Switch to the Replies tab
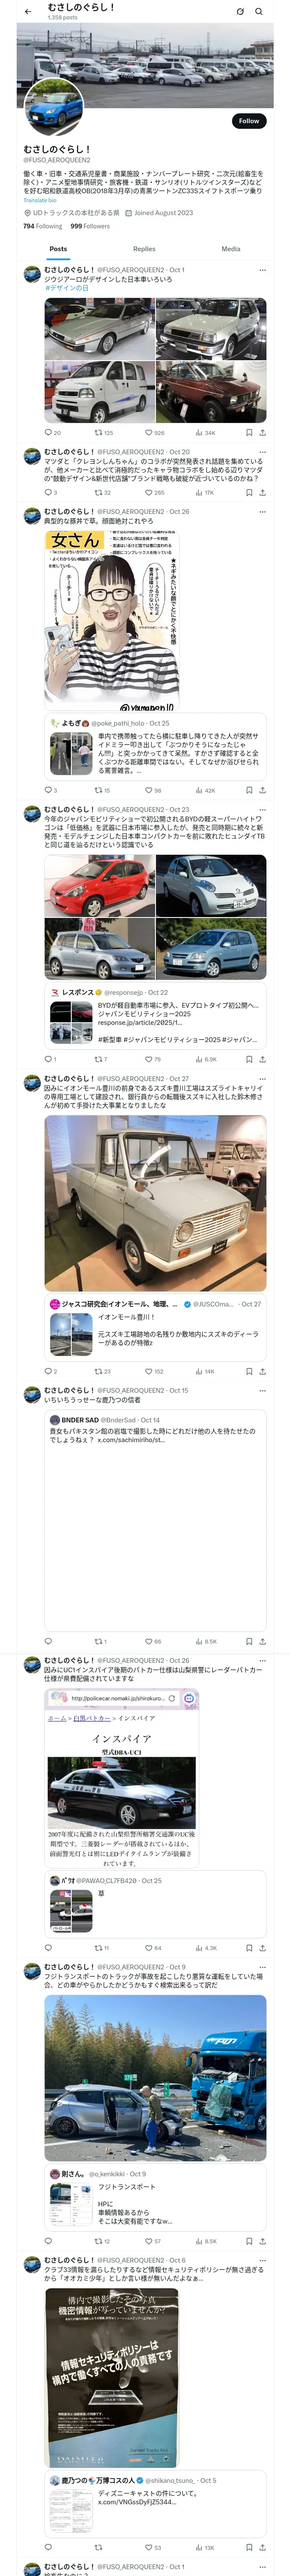 [x=144, y=249]
